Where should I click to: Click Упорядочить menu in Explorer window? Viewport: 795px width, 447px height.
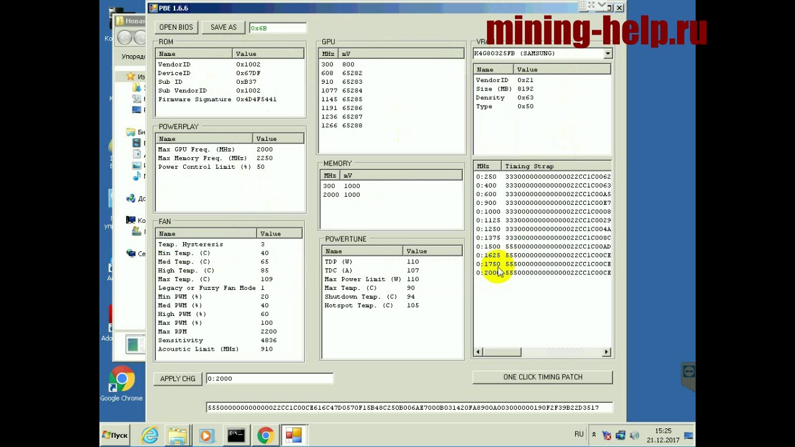pyautogui.click(x=134, y=57)
